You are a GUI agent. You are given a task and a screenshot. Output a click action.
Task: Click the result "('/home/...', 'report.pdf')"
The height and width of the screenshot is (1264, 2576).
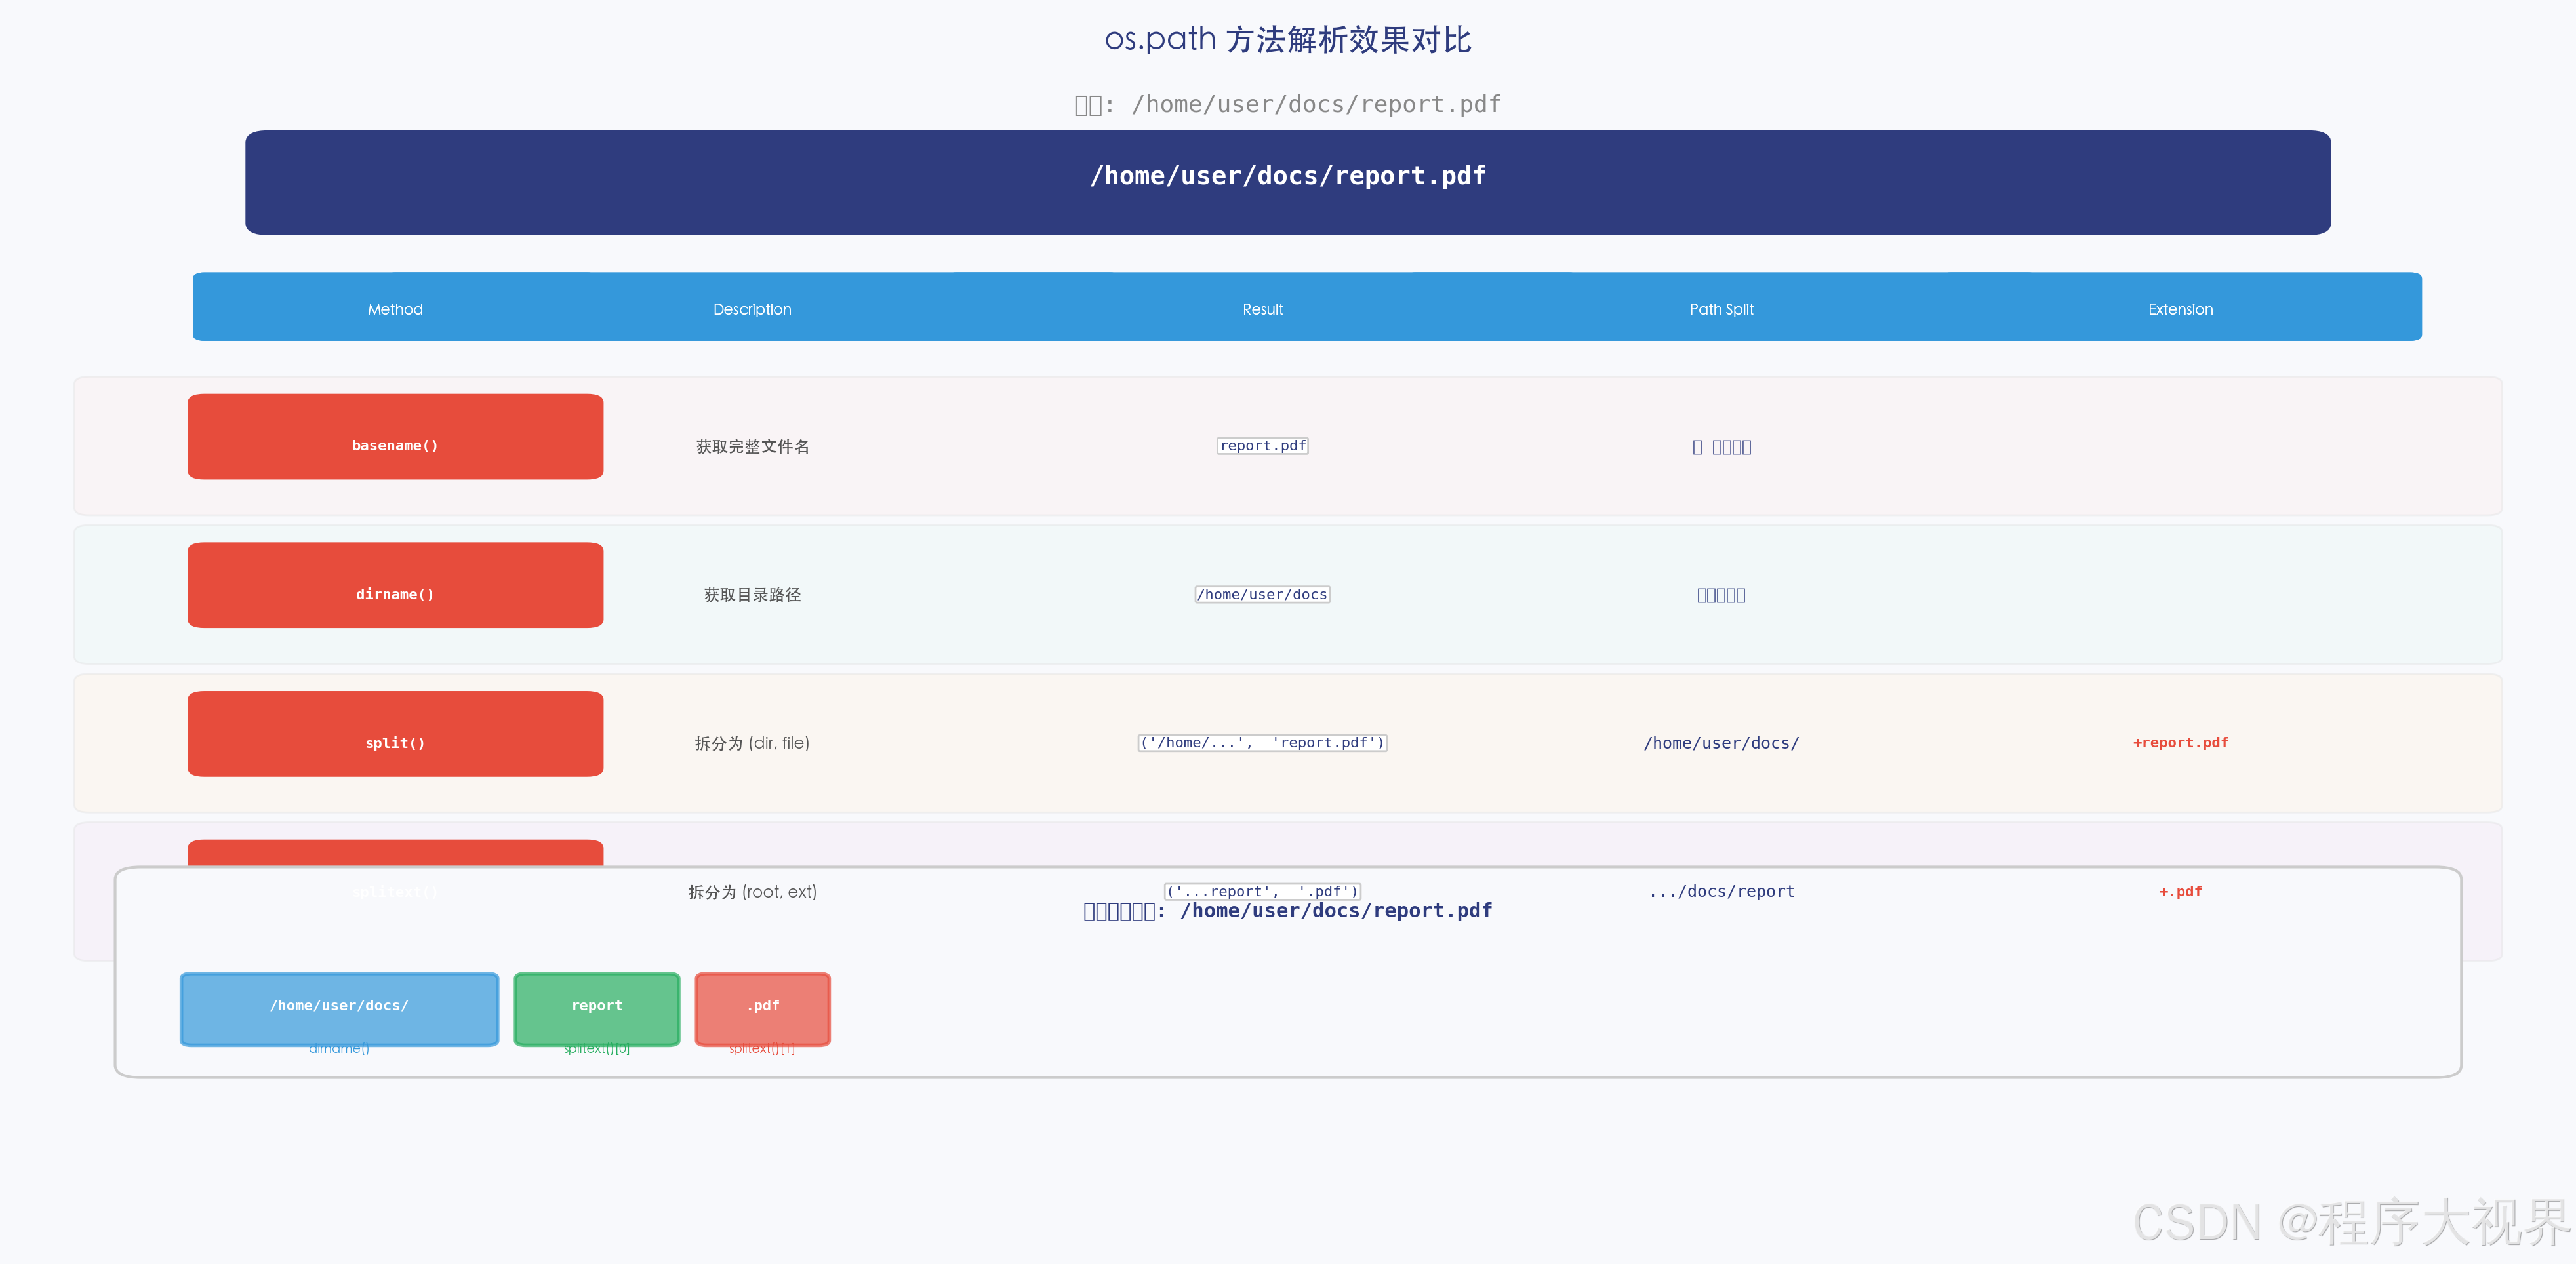click(x=1262, y=742)
